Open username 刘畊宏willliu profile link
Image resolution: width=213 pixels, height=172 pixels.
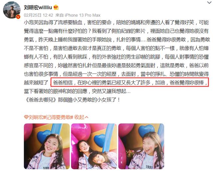pyautogui.click(x=38, y=7)
